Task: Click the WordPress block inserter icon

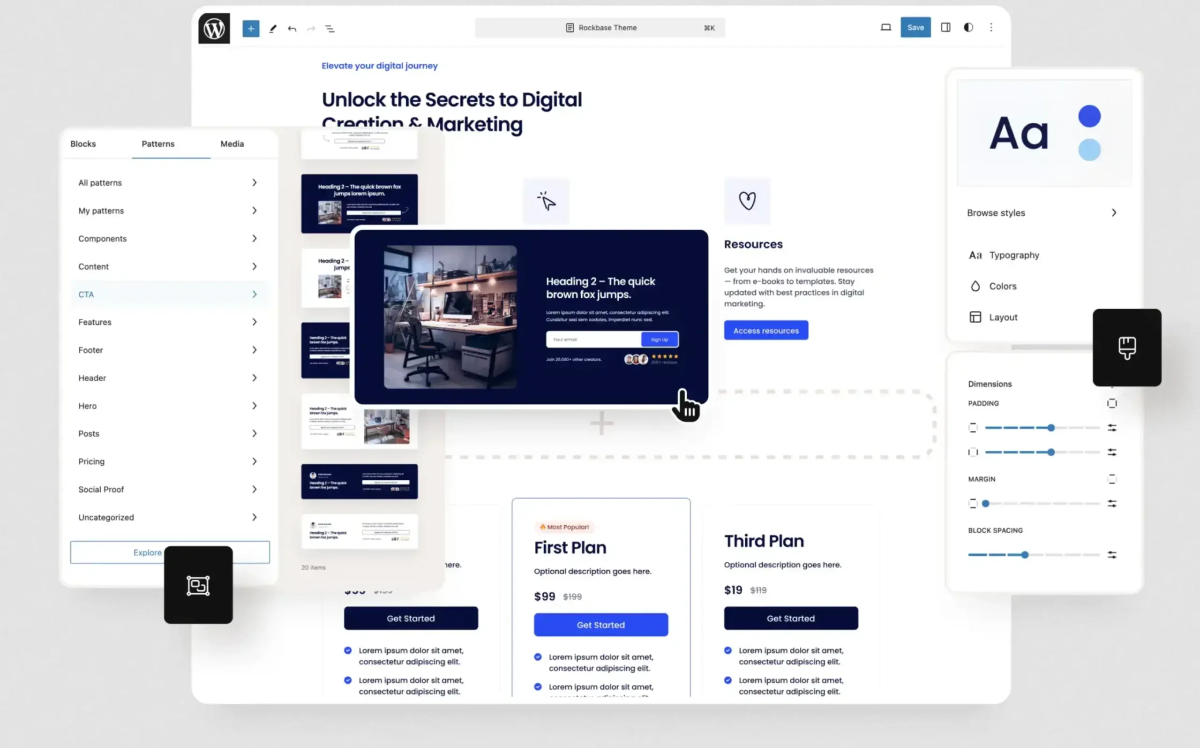Action: pos(250,28)
